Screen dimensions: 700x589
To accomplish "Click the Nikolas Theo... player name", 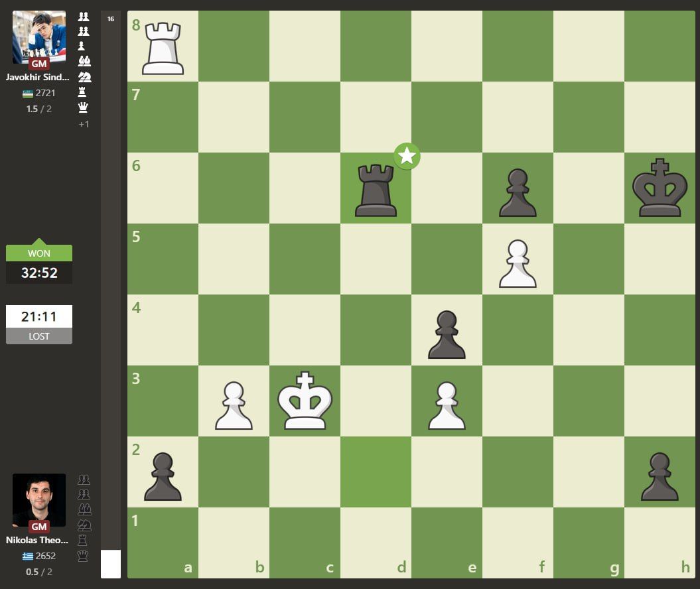I will click(x=37, y=540).
